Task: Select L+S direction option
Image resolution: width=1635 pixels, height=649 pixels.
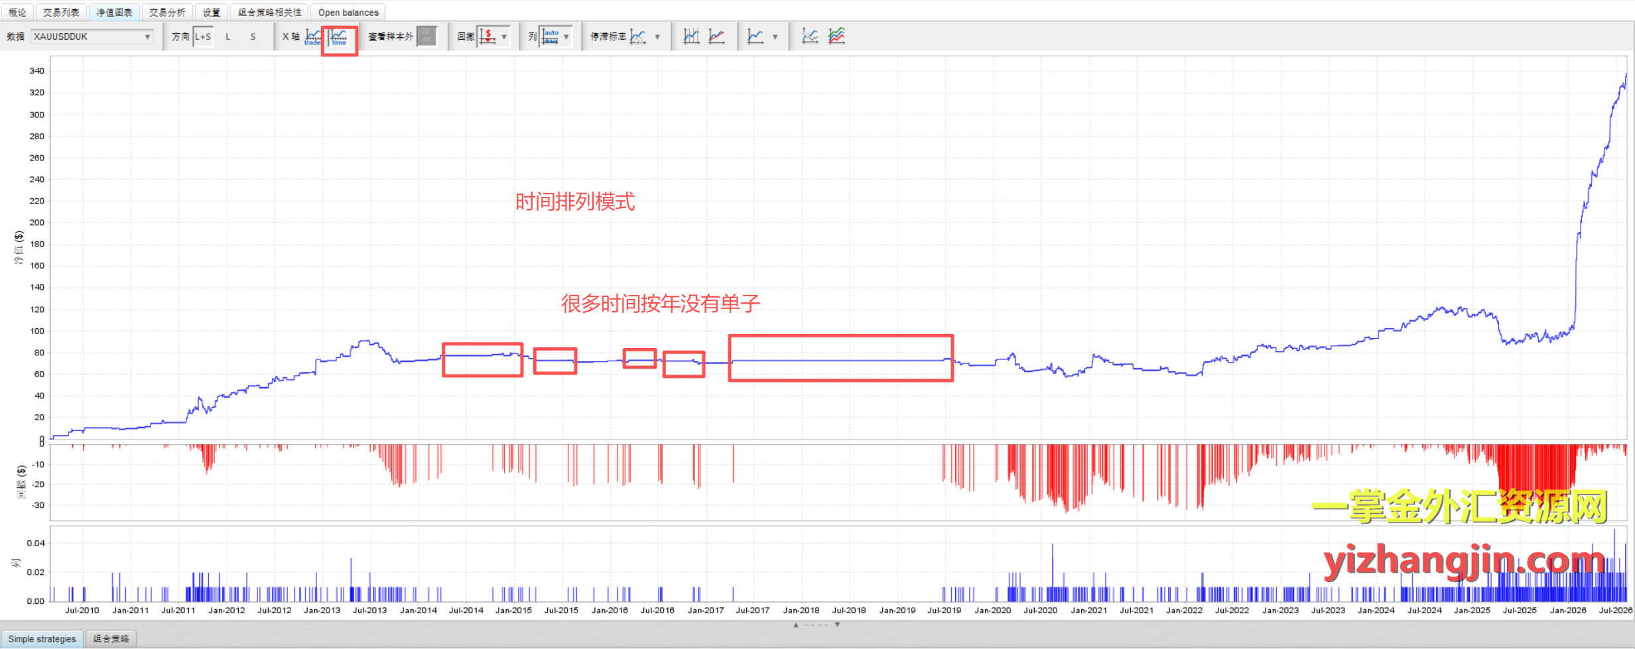Action: click(203, 36)
